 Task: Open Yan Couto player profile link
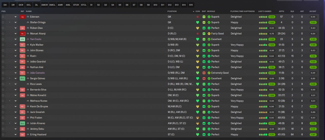point(36,39)
